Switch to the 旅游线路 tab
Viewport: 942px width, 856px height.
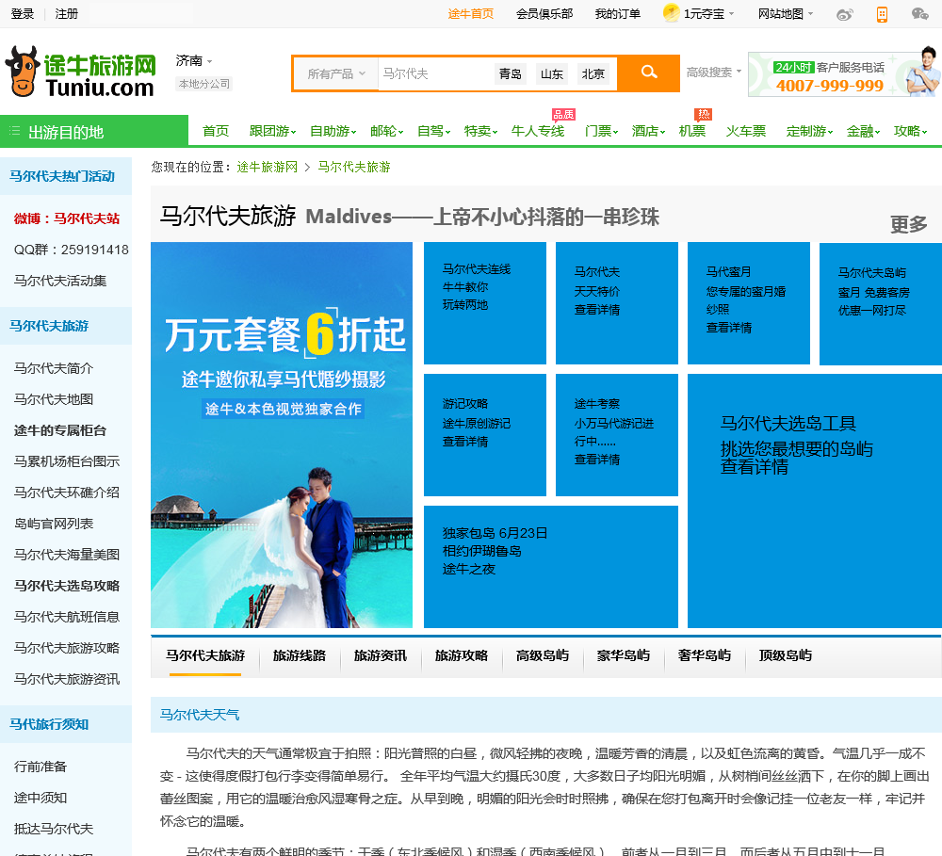(x=300, y=655)
